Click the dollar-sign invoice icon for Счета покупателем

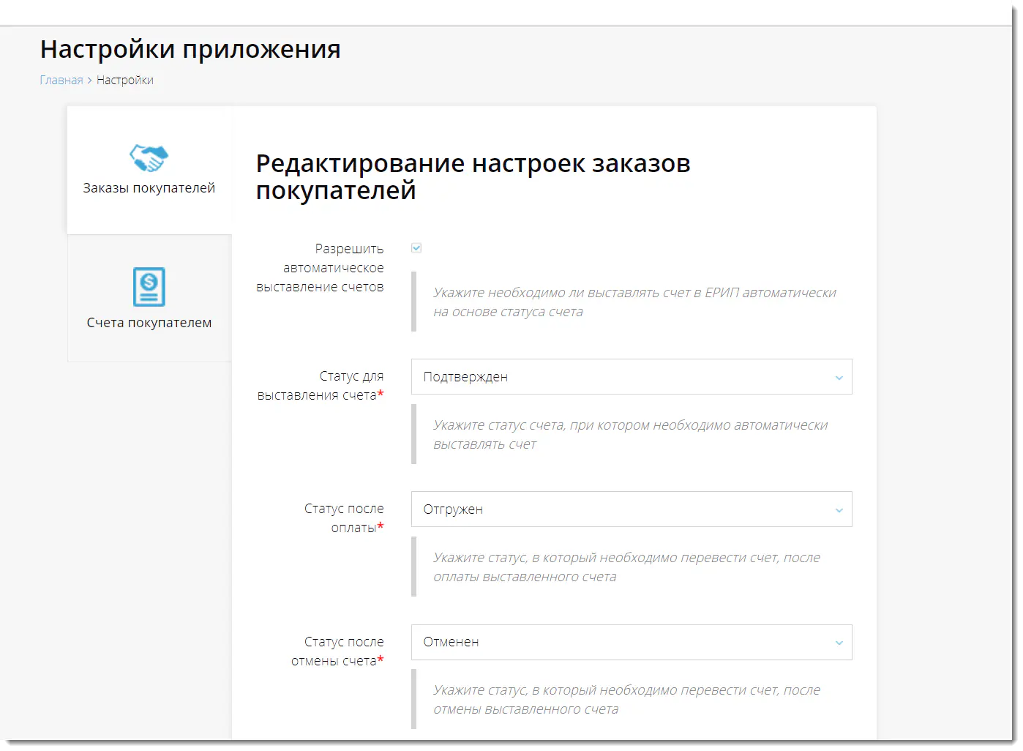pyautogui.click(x=149, y=287)
